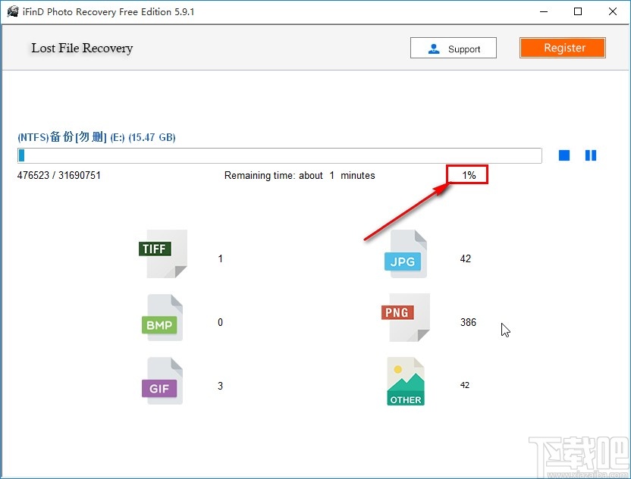Maximize the iFinD Photo Recovery window
Image resolution: width=631 pixels, height=479 pixels.
click(578, 11)
